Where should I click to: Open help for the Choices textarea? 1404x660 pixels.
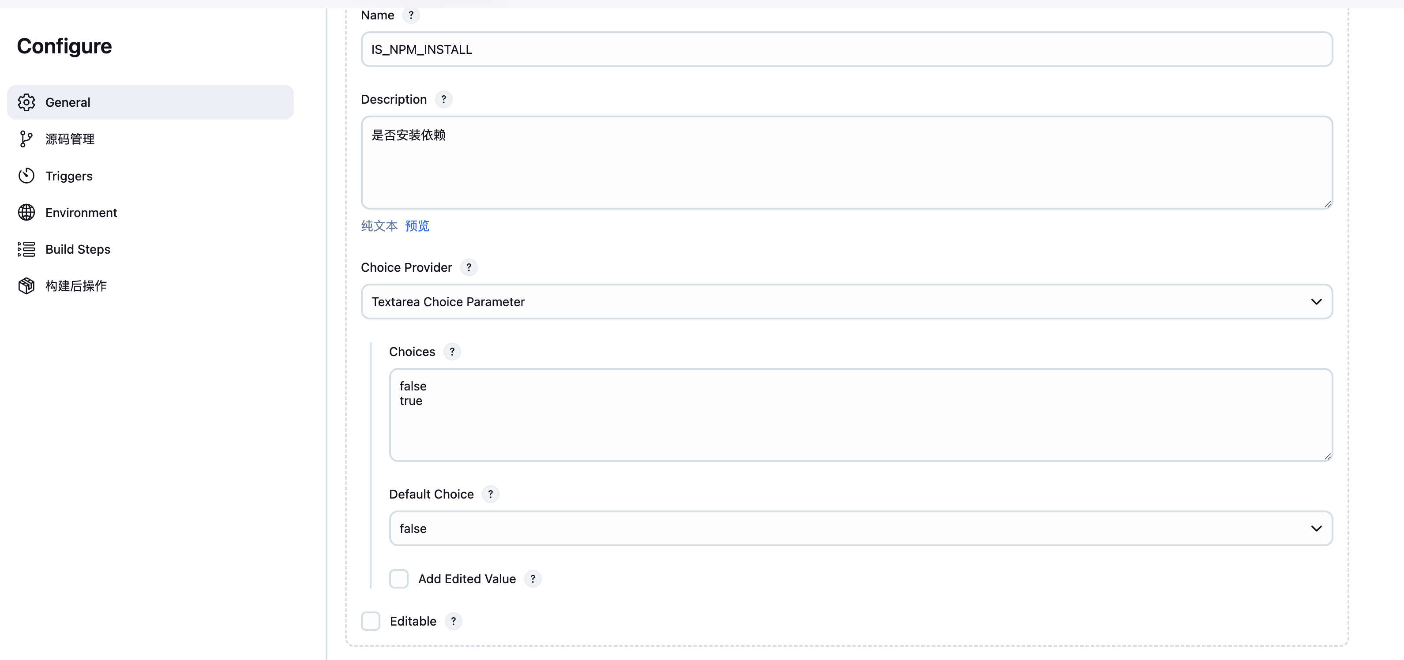click(x=452, y=352)
